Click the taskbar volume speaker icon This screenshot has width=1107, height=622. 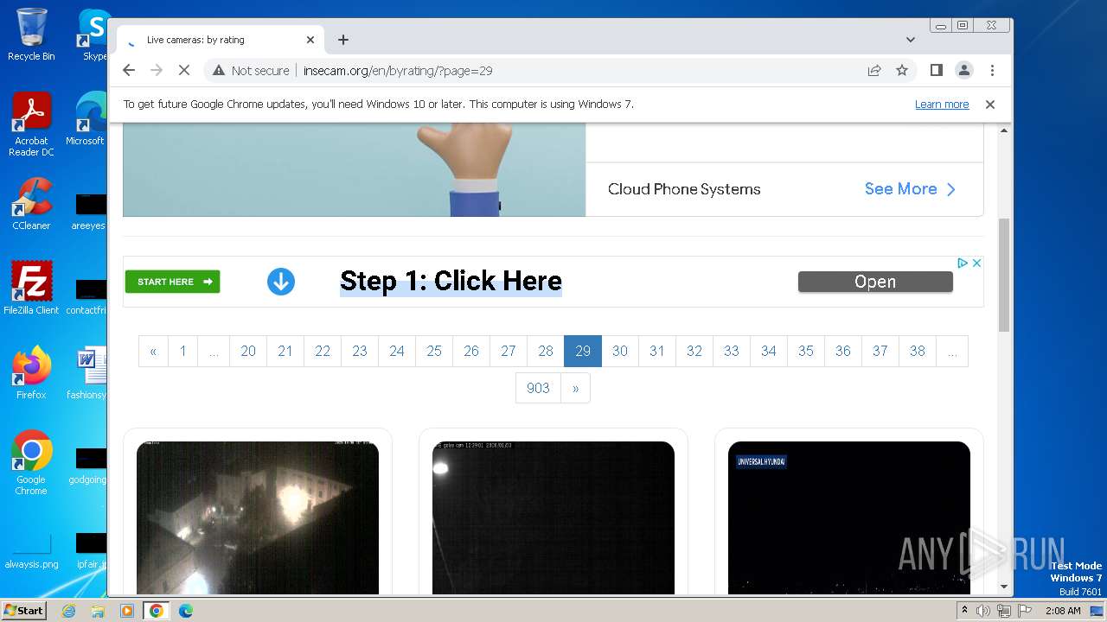click(983, 611)
